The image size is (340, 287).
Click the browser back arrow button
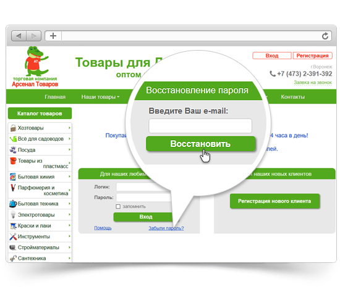click(19, 36)
